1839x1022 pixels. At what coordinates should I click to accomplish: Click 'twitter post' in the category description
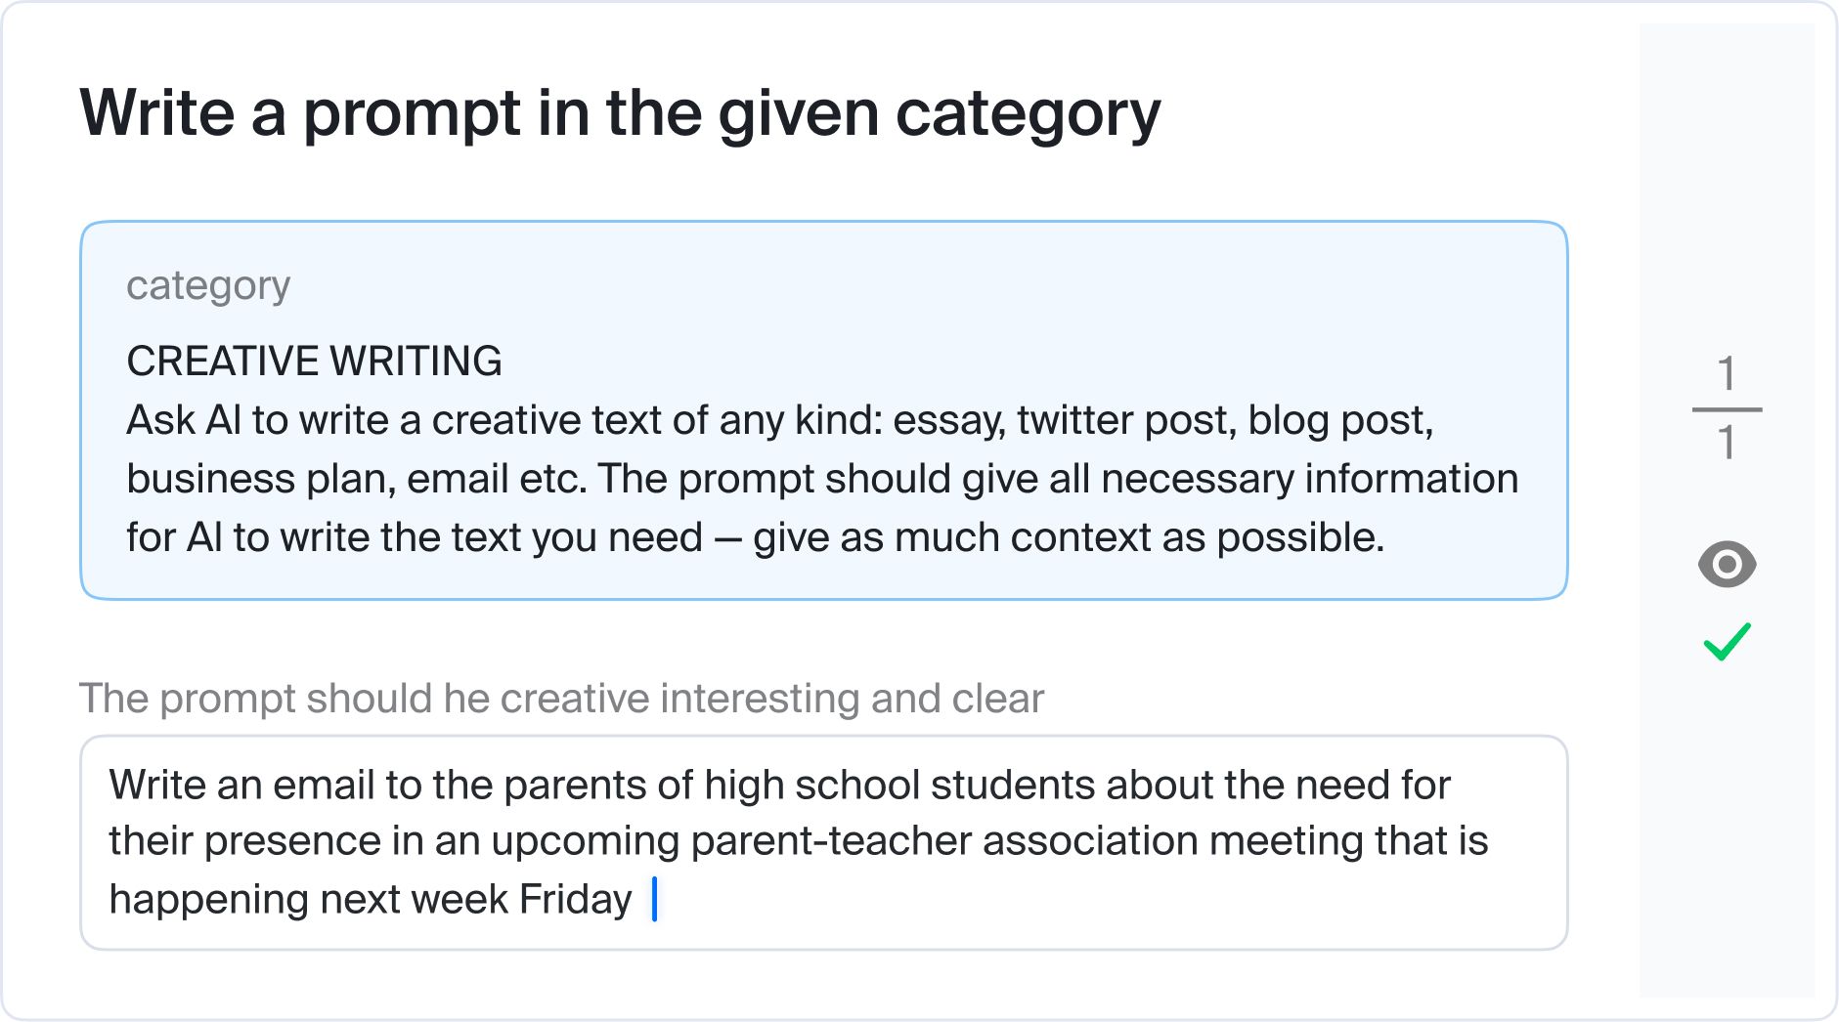point(1126,420)
